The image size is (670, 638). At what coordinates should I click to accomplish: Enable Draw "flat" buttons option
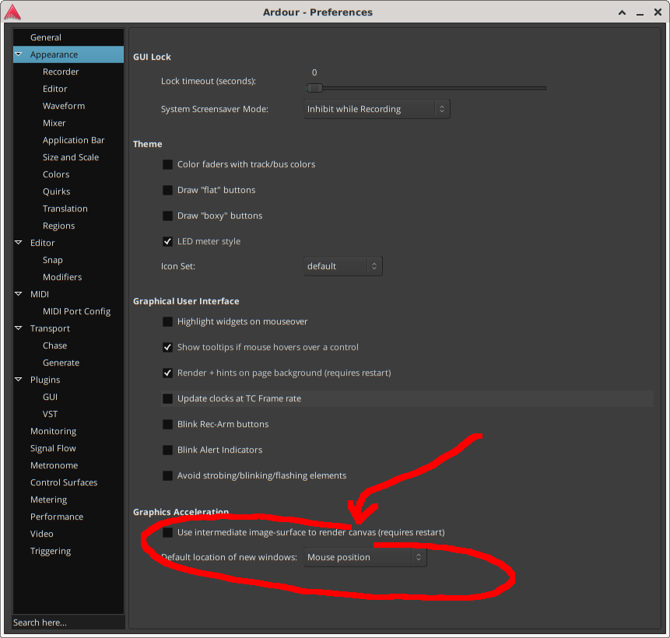[167, 190]
